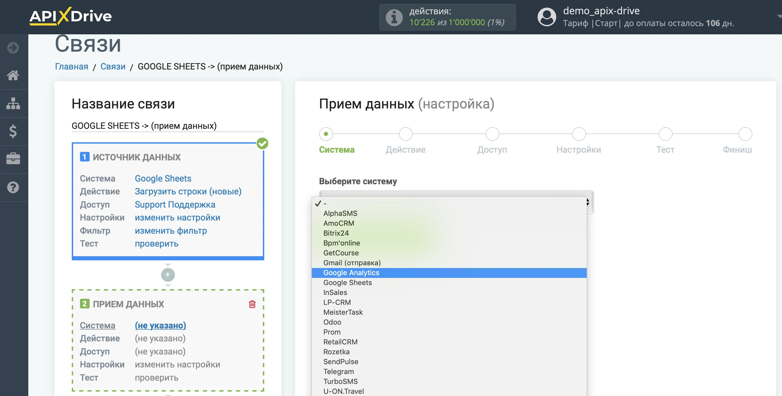
Task: Open the account menu arrow at top right
Action: click(x=779, y=16)
